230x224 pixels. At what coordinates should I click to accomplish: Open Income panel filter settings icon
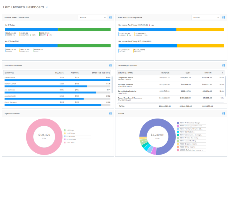coord(224,113)
